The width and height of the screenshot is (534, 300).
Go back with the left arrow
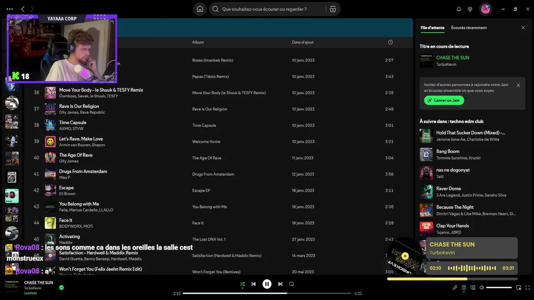point(23,9)
